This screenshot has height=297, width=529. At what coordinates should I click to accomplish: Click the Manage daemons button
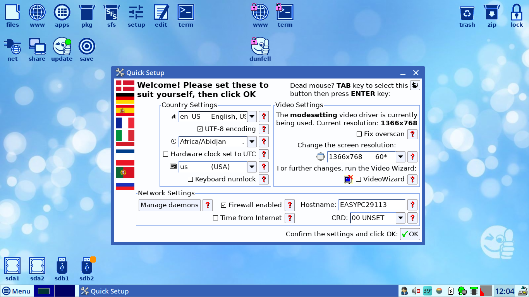(170, 205)
